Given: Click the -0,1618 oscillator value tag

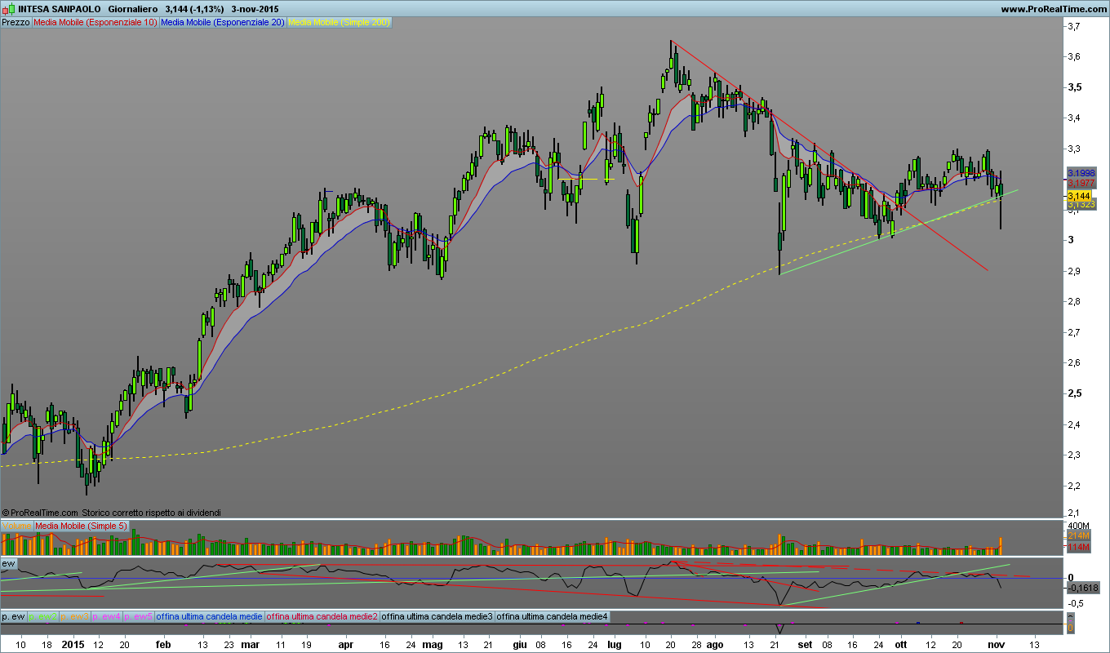Looking at the screenshot, I should (x=1083, y=588).
